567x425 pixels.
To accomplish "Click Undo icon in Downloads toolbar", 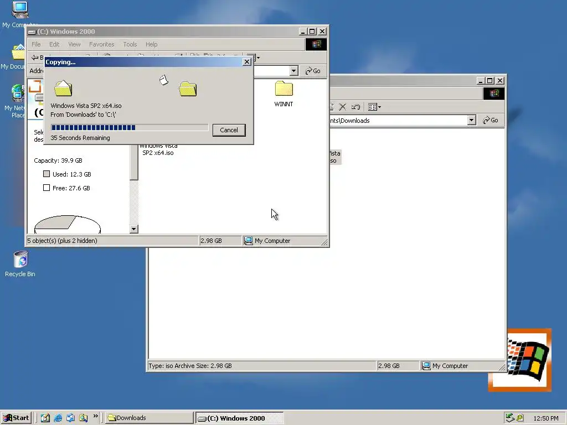I will [355, 107].
